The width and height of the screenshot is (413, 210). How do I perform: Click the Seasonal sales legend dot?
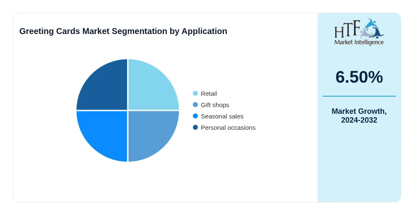click(195, 116)
